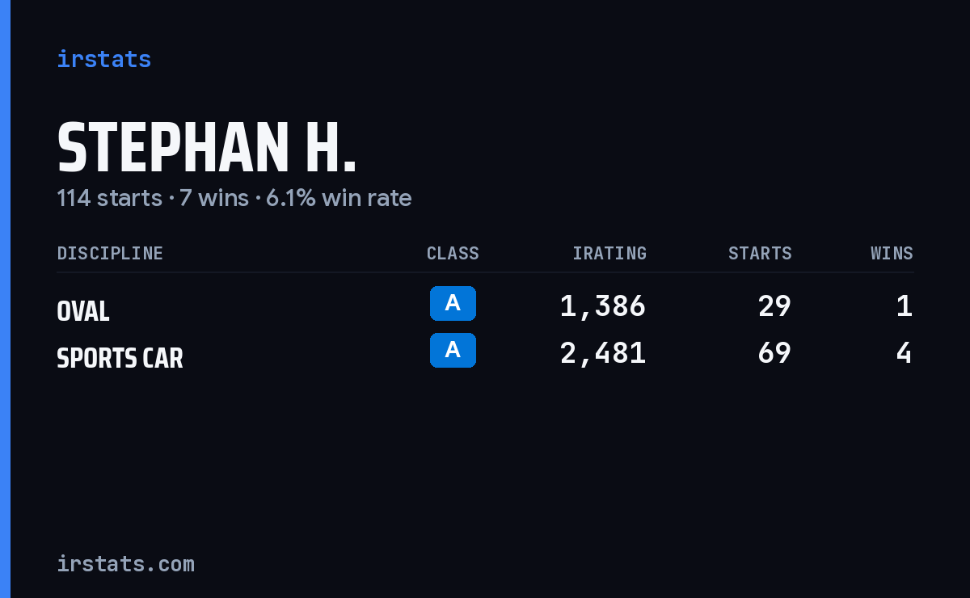Click the Oval starts value 29

coord(774,306)
